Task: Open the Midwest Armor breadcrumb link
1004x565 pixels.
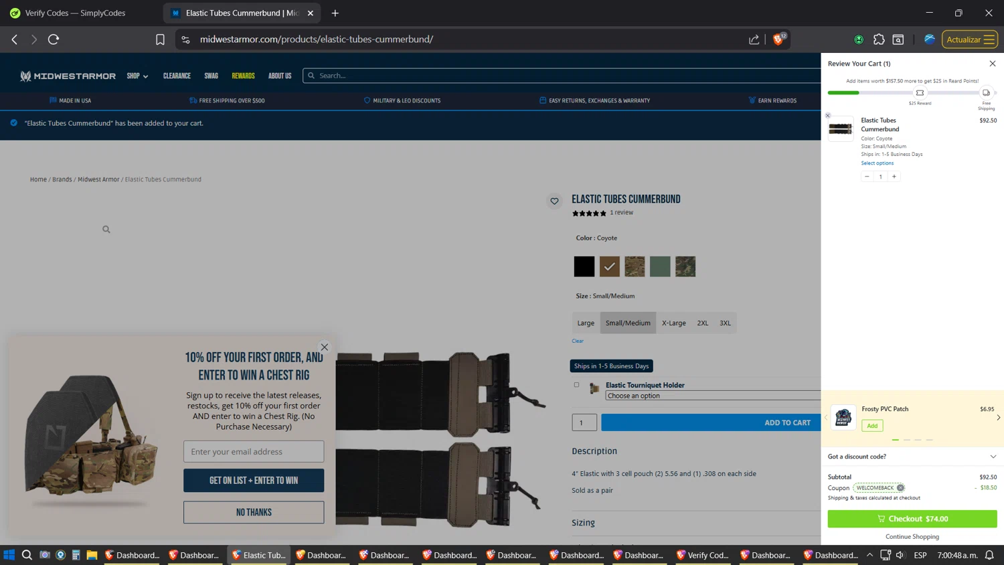Action: (98, 179)
